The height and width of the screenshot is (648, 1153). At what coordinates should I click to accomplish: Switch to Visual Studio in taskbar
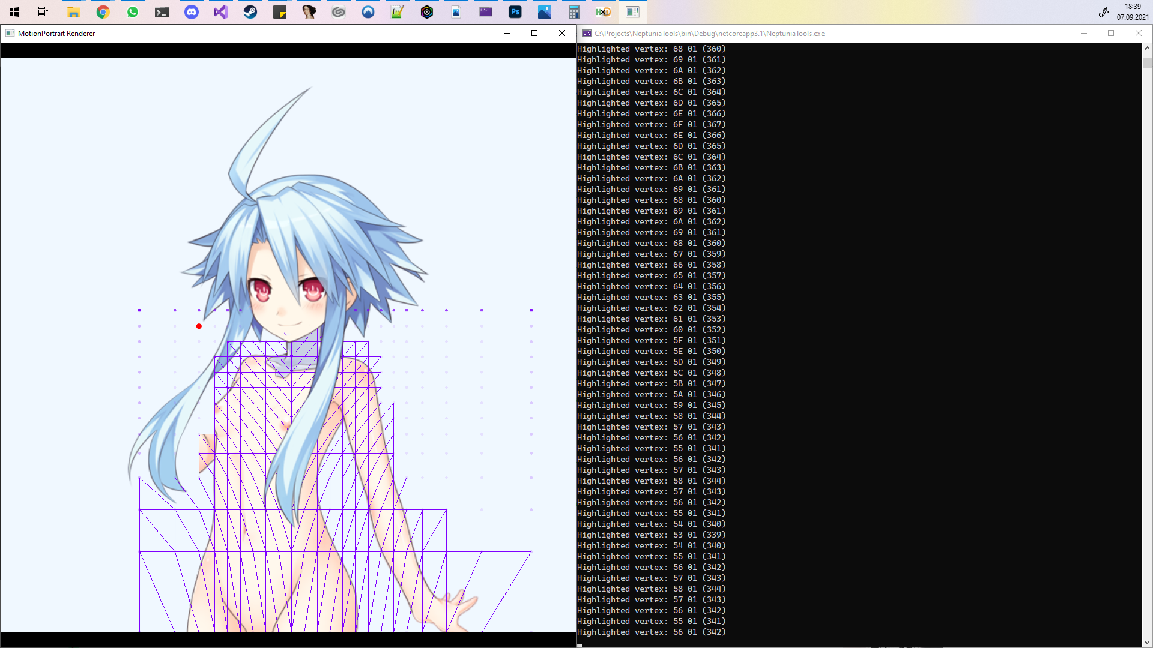click(x=221, y=12)
